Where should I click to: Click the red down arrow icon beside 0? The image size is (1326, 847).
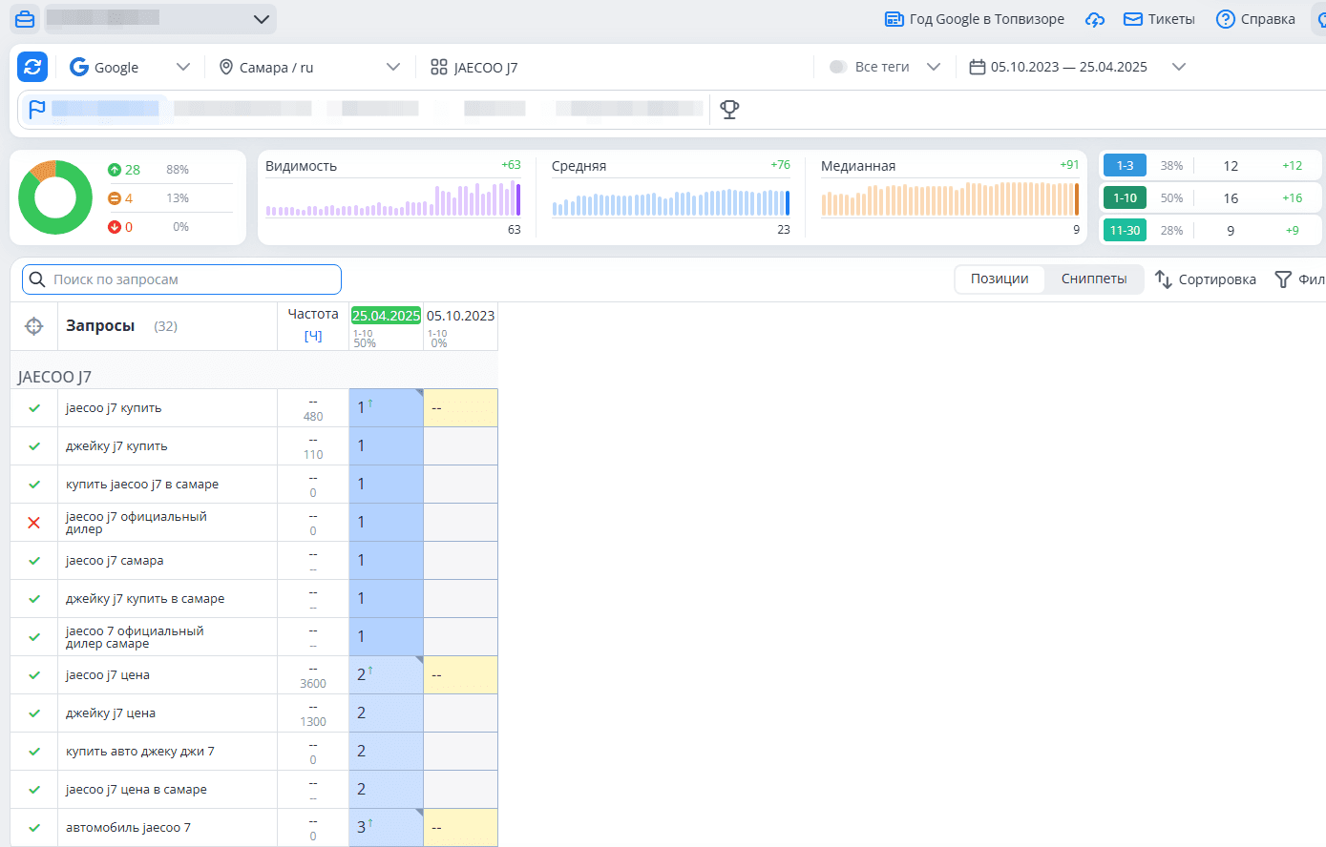click(x=115, y=227)
